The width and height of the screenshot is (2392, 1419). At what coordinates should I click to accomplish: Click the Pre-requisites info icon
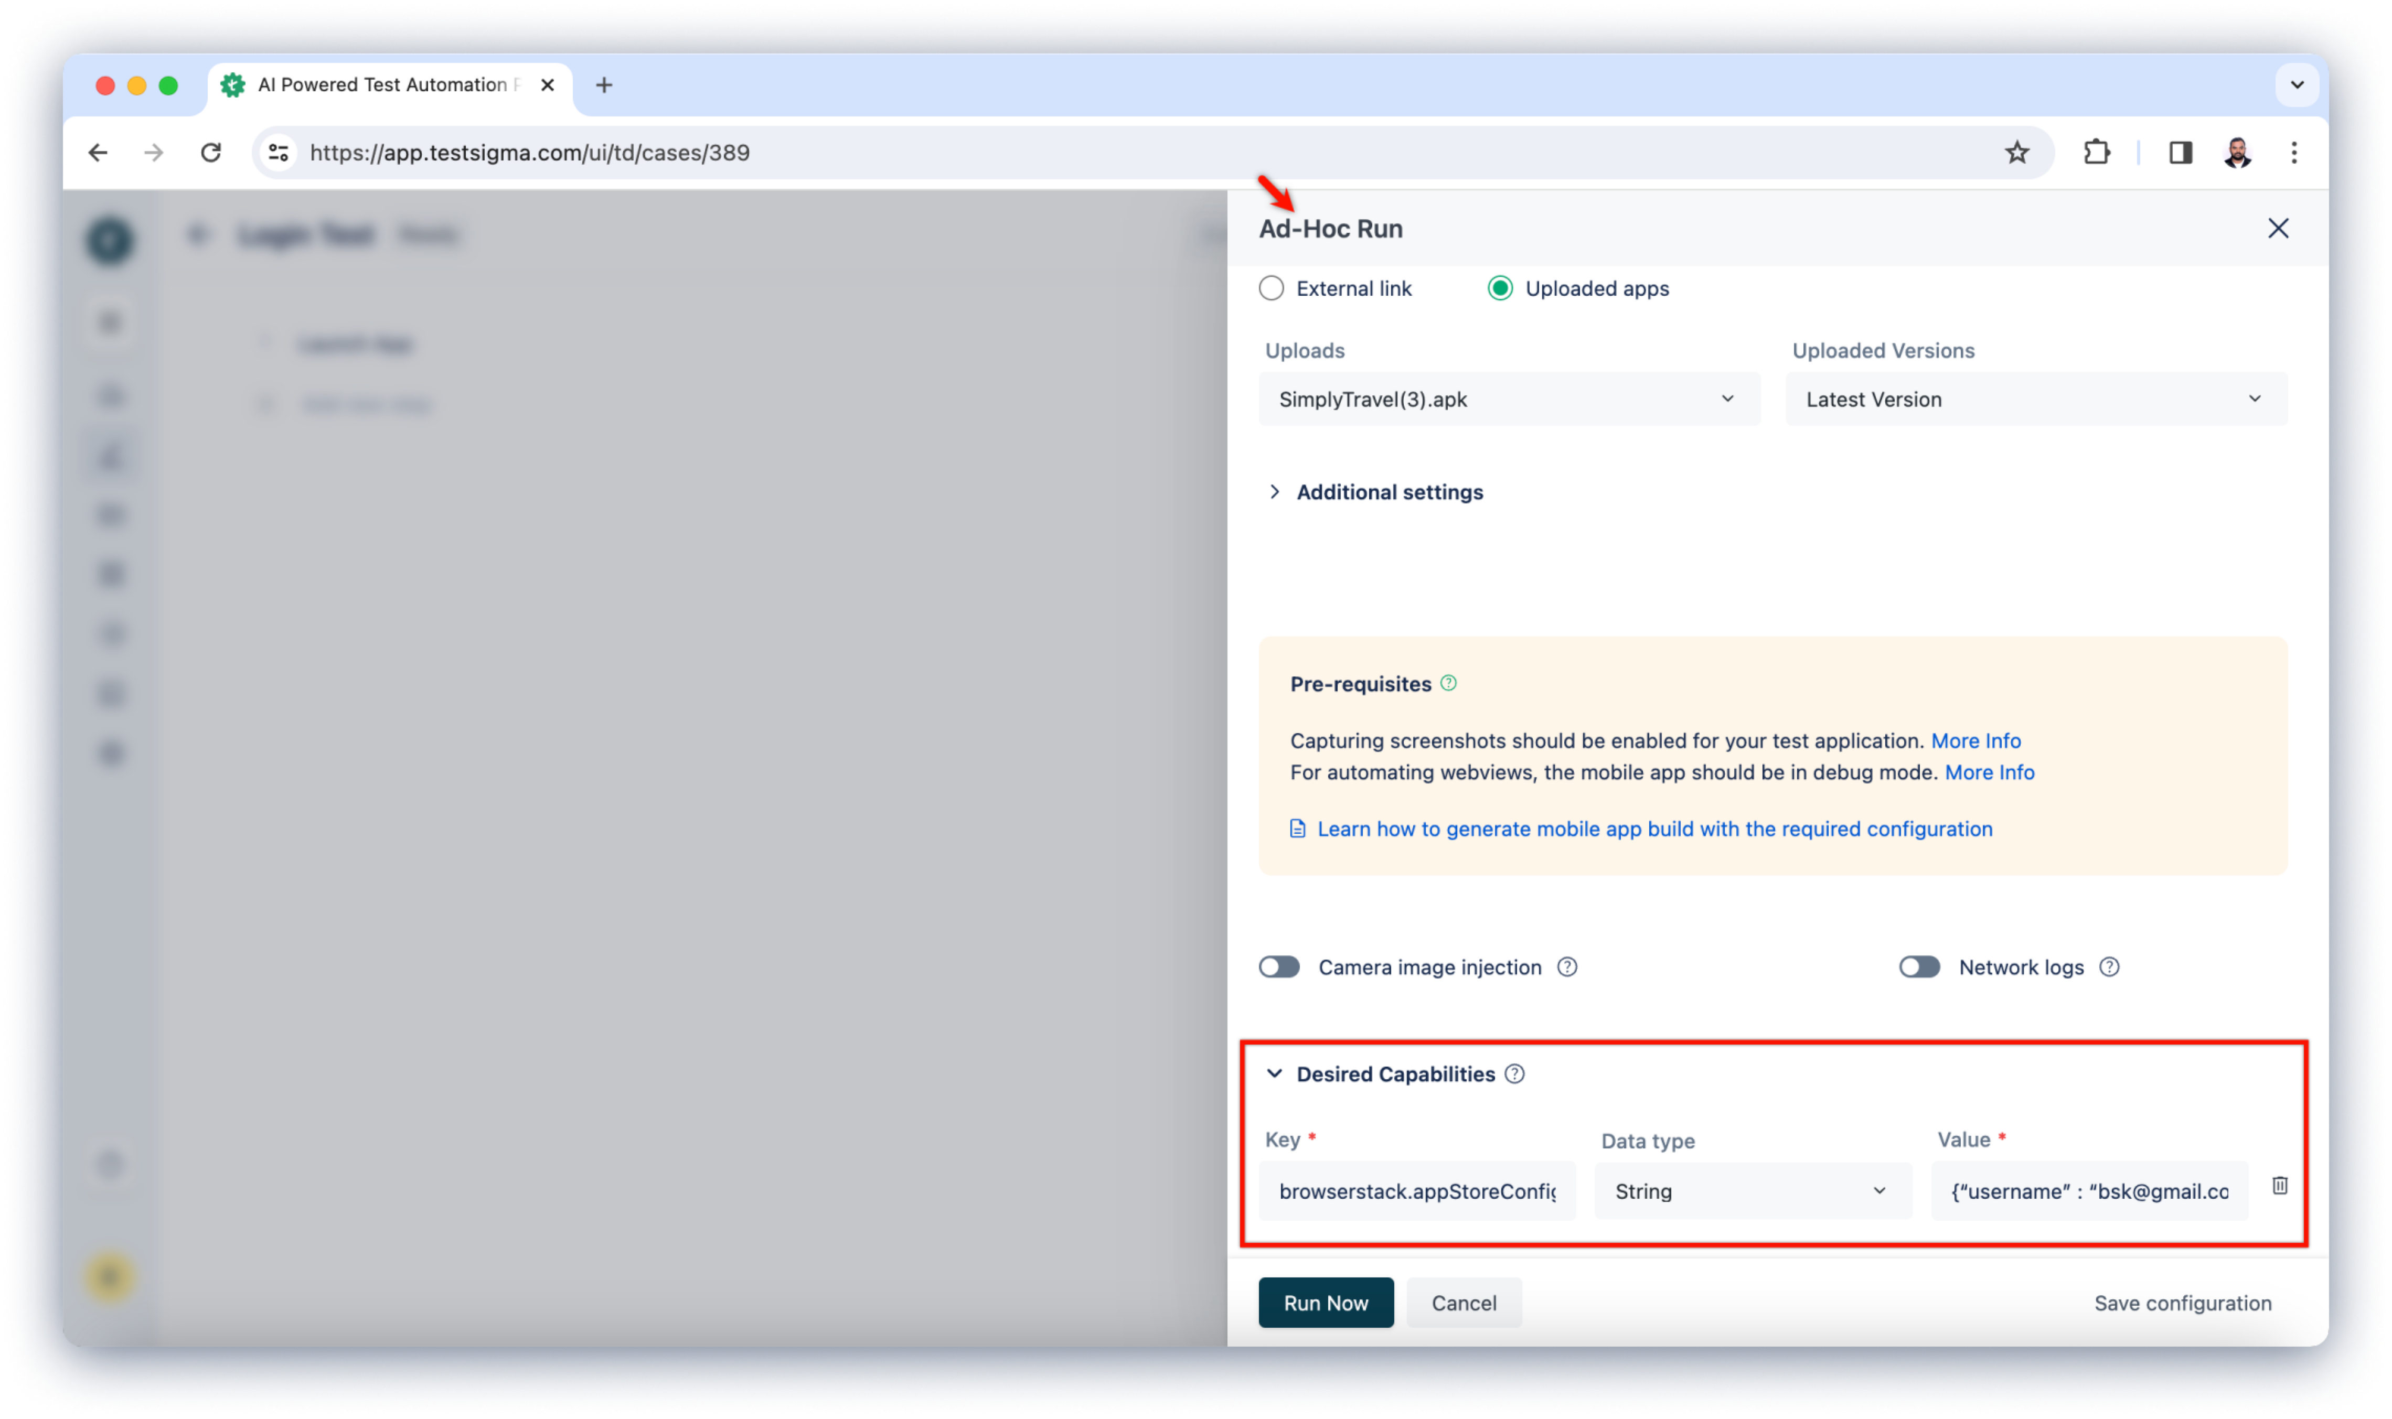1448,683
